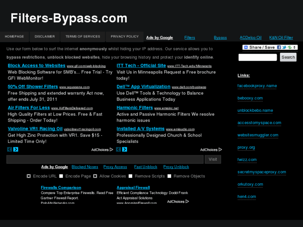Open Installed A/V Systems ad
Viewport: 303px width, 227px height.
click(140, 129)
